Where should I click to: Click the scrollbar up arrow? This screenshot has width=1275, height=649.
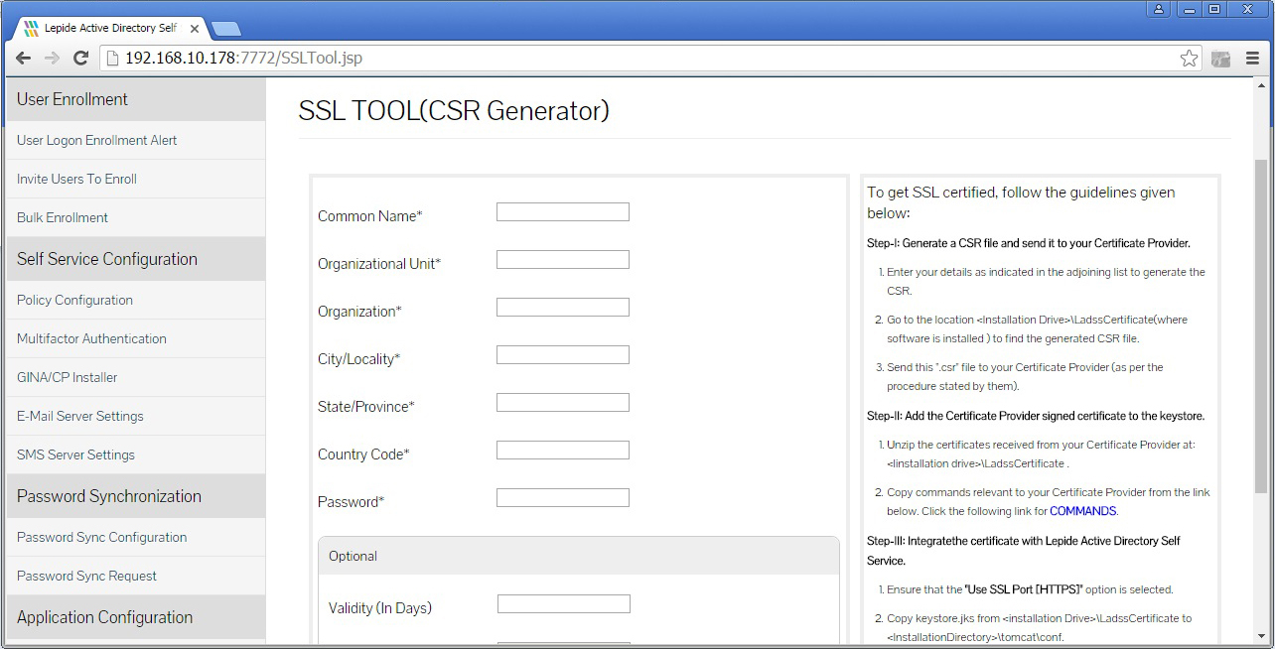tap(1261, 83)
